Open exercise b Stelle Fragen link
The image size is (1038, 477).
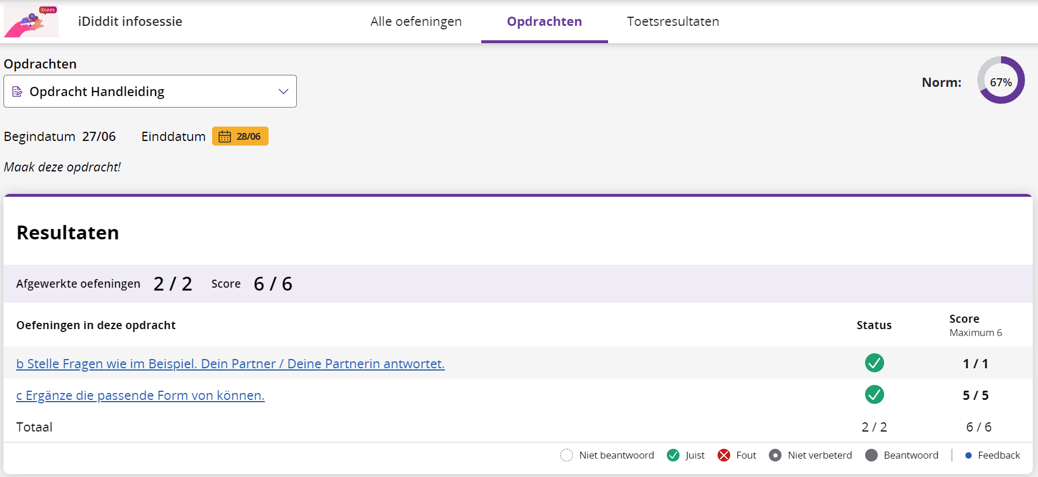click(x=230, y=364)
